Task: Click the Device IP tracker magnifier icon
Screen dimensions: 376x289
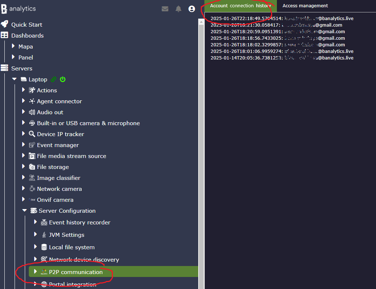Action: coord(32,134)
